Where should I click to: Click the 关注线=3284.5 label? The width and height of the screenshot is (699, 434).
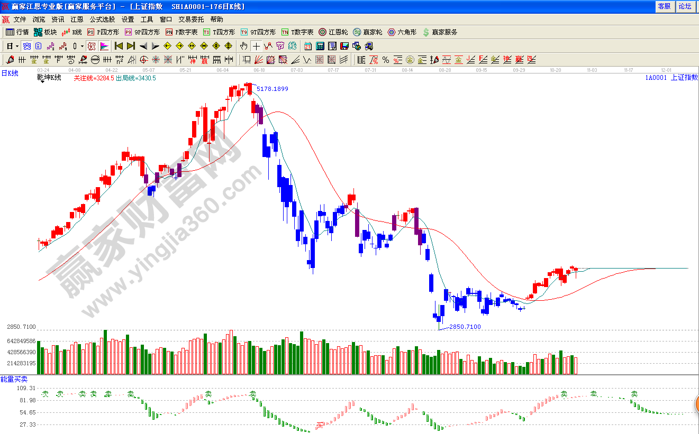pyautogui.click(x=94, y=78)
